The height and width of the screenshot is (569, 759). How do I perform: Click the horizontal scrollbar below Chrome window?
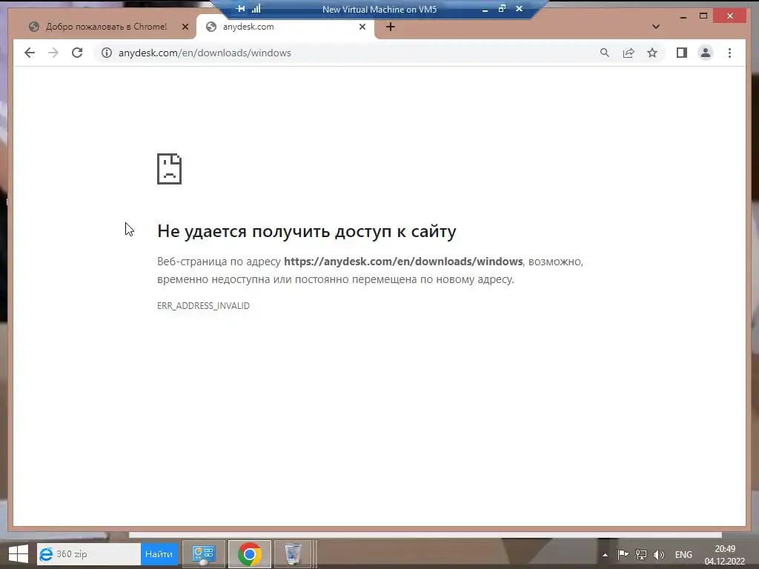[x=425, y=535]
